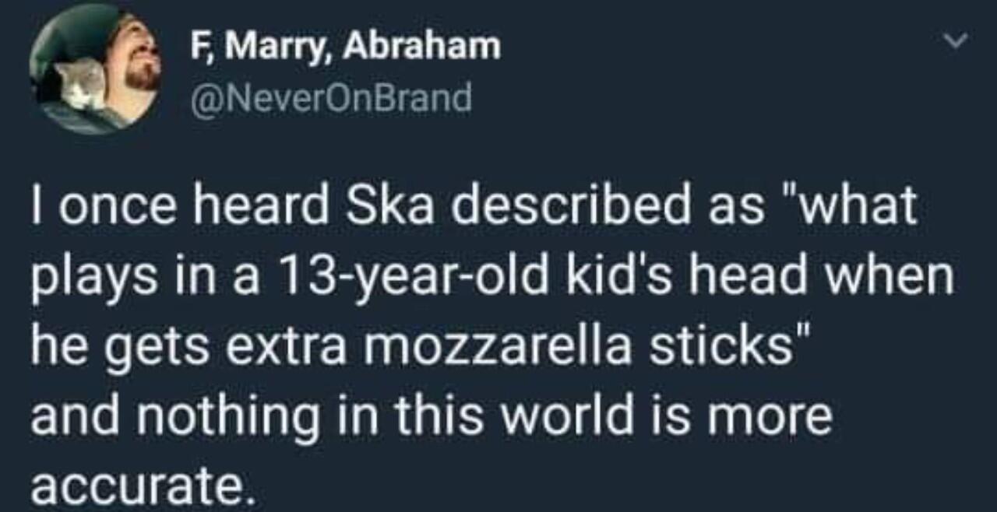This screenshot has height=512, width=997.
Task: Click the bearded man's face in the avatar
Action: tap(140, 56)
